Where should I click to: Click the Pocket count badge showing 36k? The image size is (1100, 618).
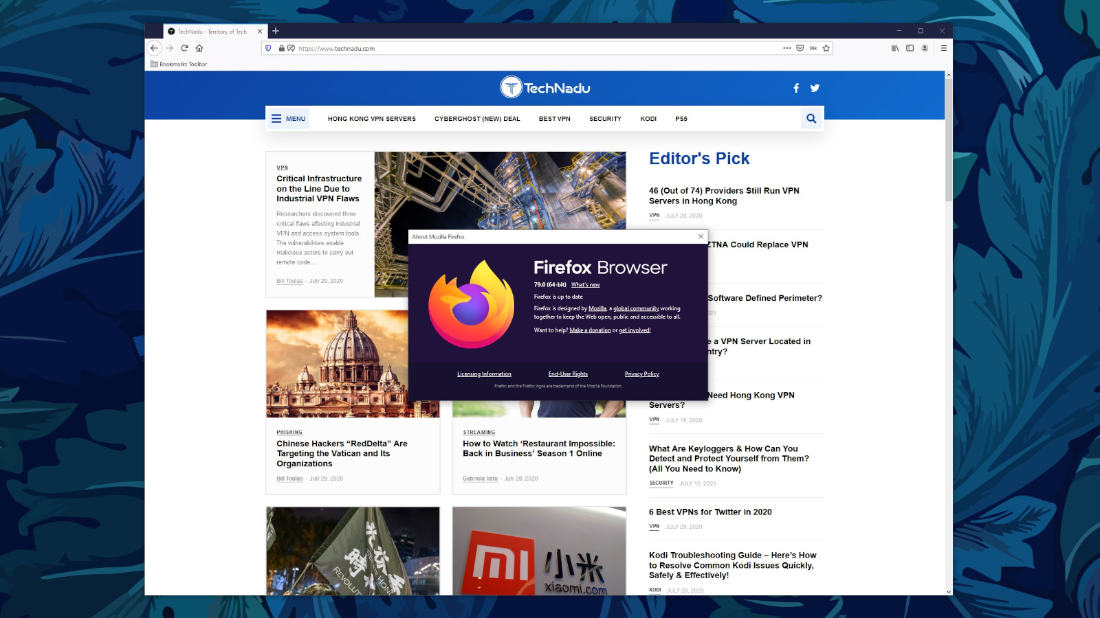tap(813, 48)
